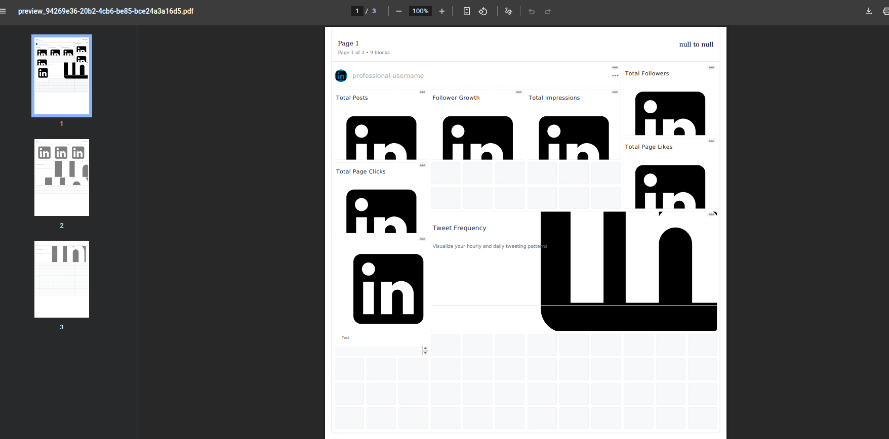Click the Total Page Likes LinkedIn logo
Viewport: 889px width, 439px height.
point(670,187)
